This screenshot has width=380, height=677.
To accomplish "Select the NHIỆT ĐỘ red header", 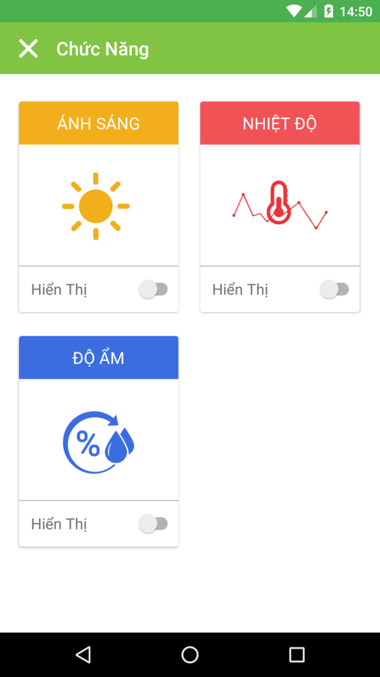I will (x=280, y=123).
